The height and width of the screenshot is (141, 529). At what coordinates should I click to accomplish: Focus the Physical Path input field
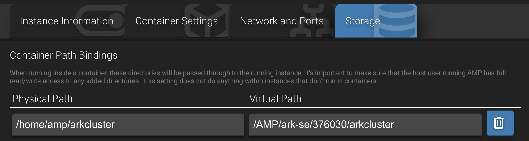pos(128,124)
